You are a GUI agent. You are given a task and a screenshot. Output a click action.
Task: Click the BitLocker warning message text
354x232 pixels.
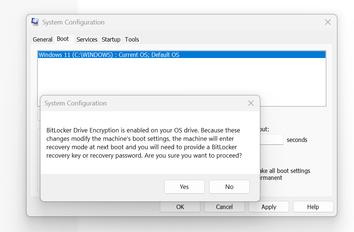point(144,143)
